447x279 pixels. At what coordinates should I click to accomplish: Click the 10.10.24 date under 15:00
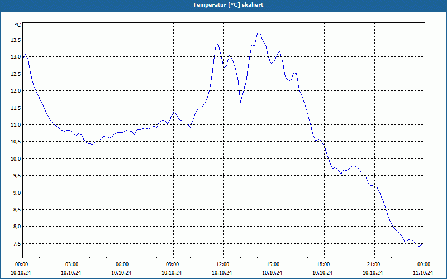273,272
